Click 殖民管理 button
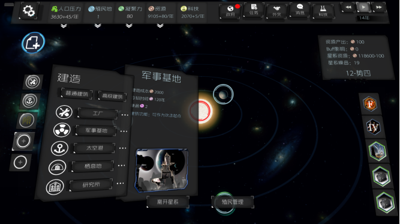The image size is (400, 224). tap(233, 202)
